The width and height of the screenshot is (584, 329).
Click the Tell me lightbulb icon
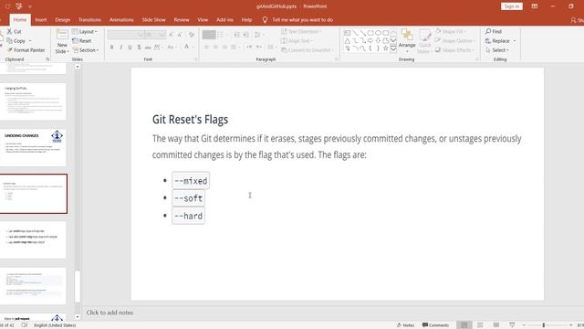tap(265, 20)
